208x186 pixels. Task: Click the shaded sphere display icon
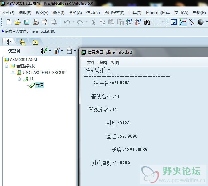(x=201, y=22)
